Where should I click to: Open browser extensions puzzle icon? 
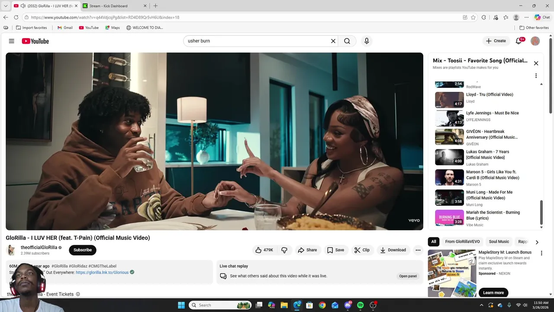(x=484, y=17)
